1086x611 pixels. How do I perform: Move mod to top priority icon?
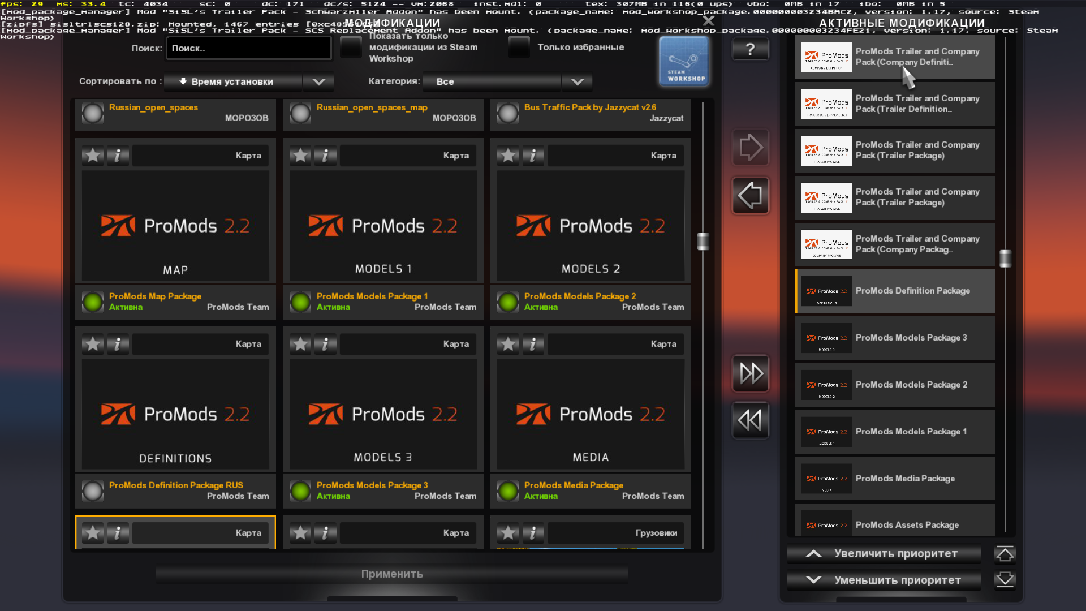coord(1005,554)
